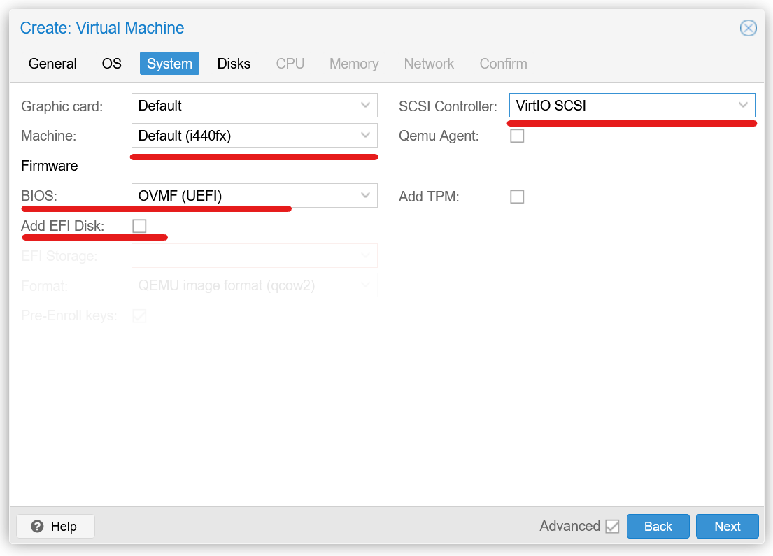The height and width of the screenshot is (556, 773).
Task: Switch to the General tab
Action: click(x=52, y=64)
